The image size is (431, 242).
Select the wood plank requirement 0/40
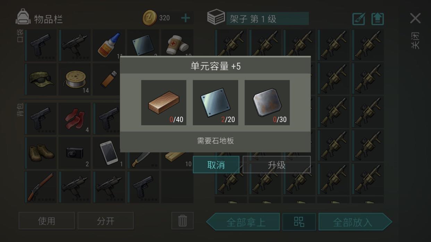[164, 103]
